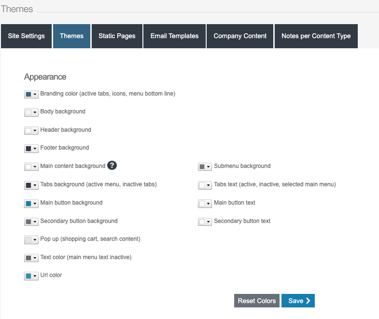Open the Main content background color swatch

(x=31, y=166)
